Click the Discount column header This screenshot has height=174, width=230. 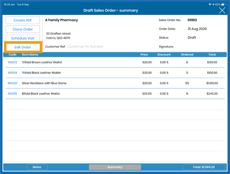click(164, 54)
